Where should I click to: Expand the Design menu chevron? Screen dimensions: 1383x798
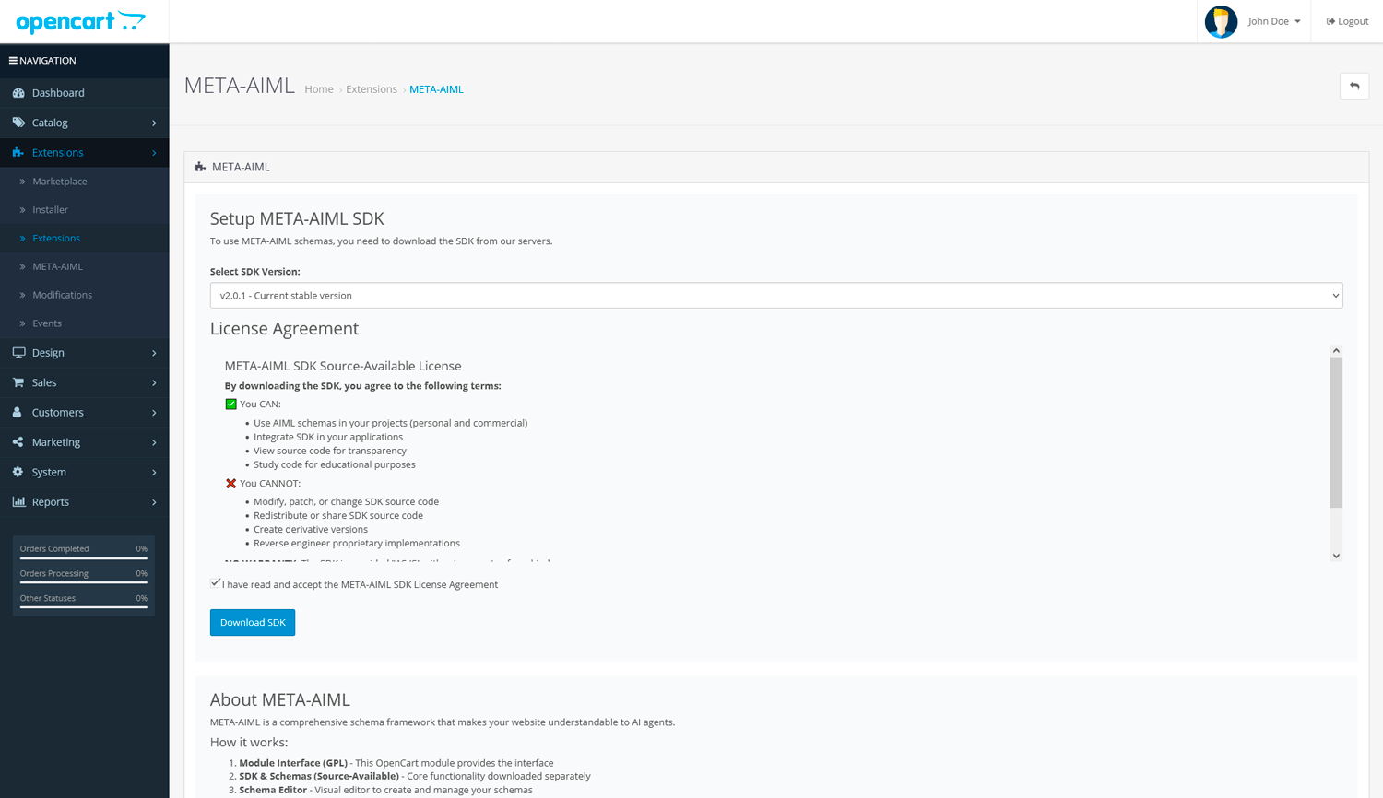154,353
